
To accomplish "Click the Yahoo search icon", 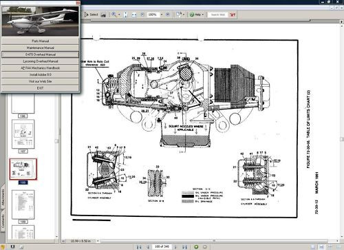I will click(x=233, y=14).
